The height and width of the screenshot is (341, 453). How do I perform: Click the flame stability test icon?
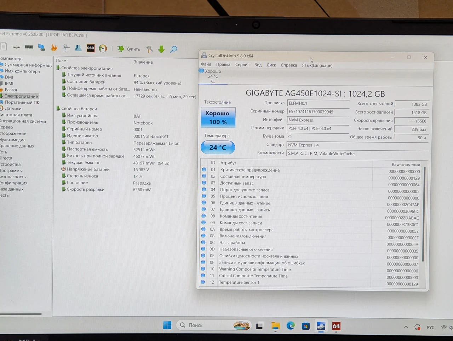[54, 47]
